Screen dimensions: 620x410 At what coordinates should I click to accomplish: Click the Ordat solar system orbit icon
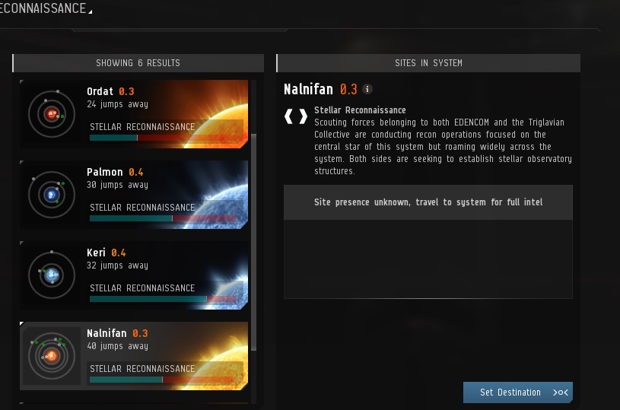[52, 114]
